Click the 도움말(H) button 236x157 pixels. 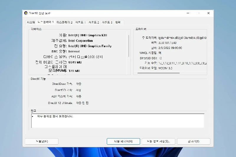click(x=42, y=141)
